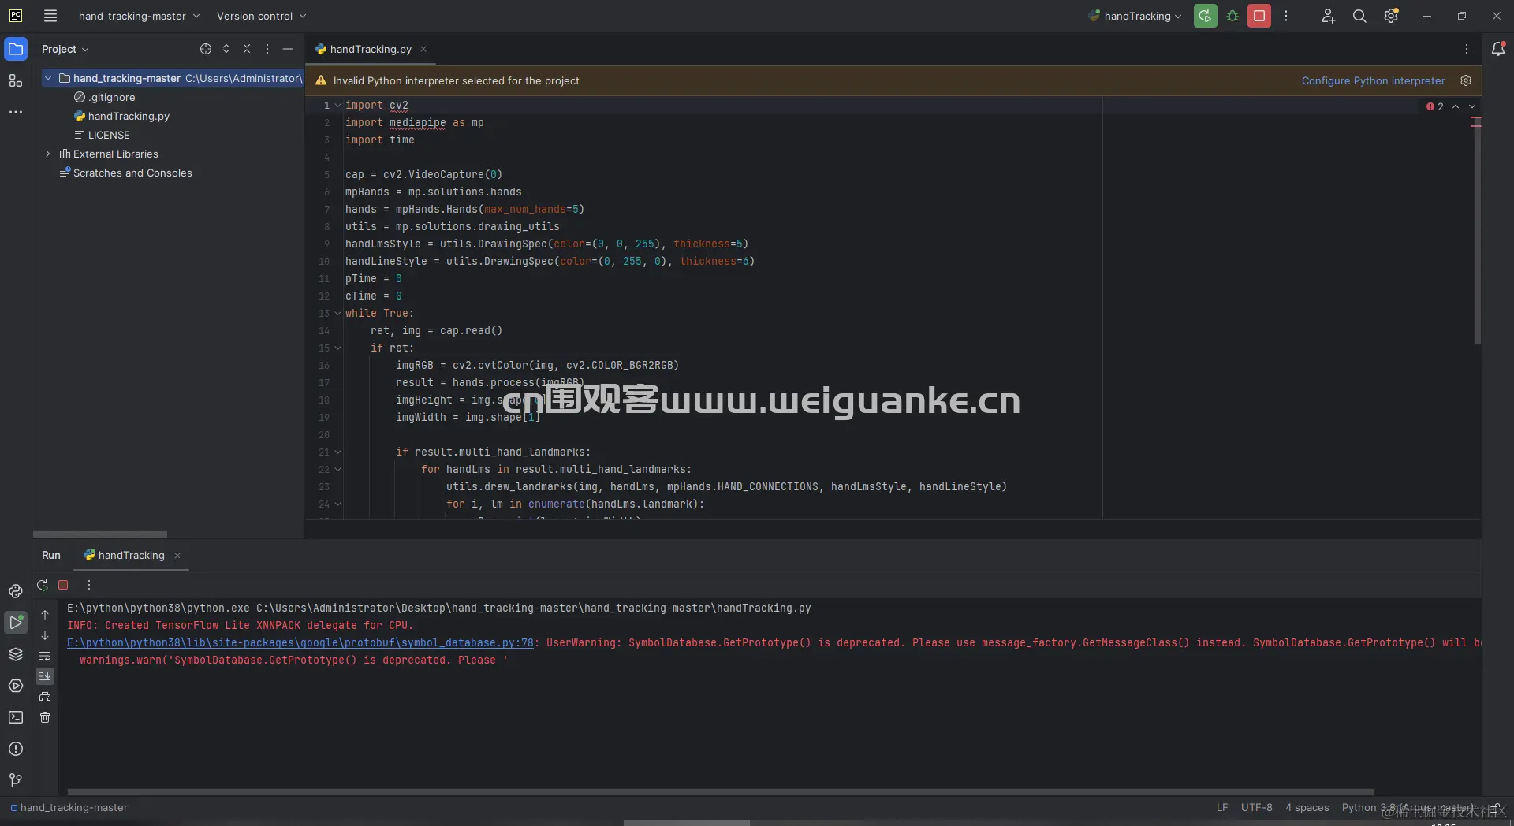Open Run panel more options

pos(89,585)
